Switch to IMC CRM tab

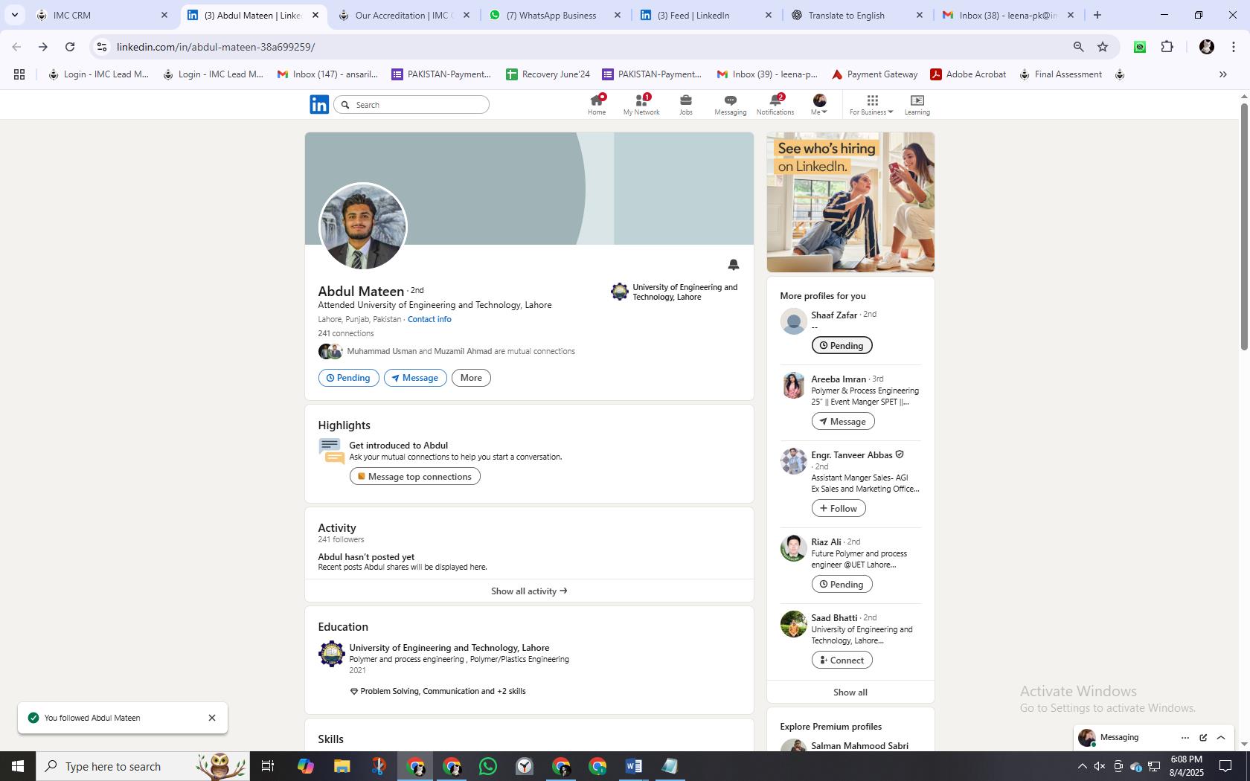pyautogui.click(x=103, y=15)
